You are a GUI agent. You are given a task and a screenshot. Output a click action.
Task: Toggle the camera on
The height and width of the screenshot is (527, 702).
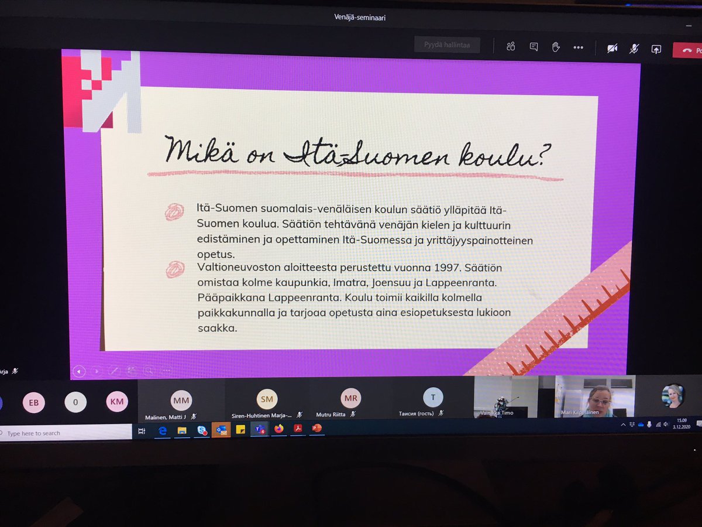pos(612,49)
